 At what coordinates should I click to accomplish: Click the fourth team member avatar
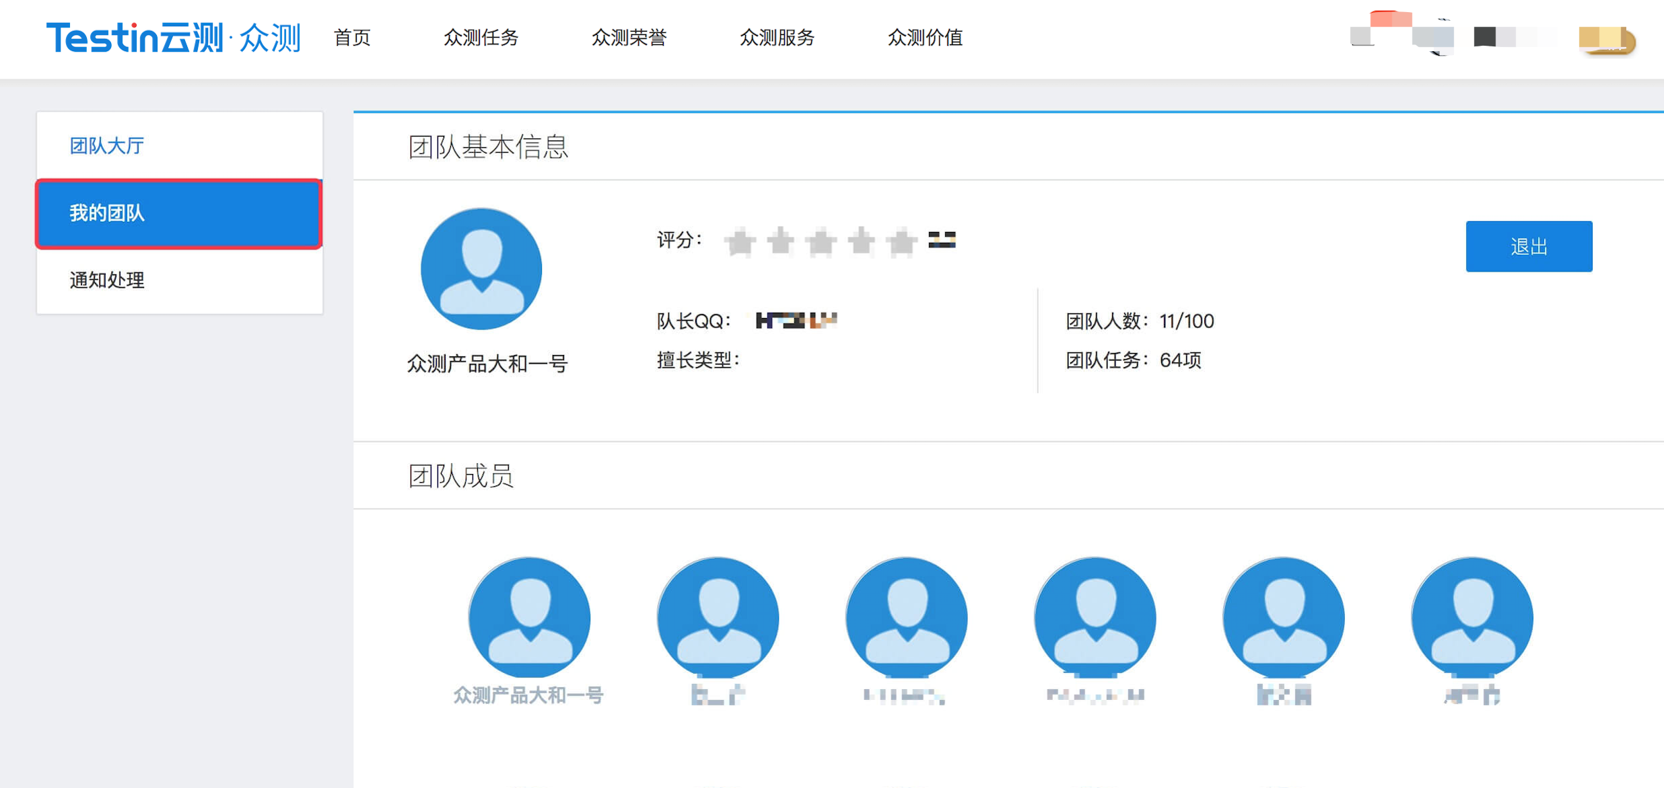1095,617
